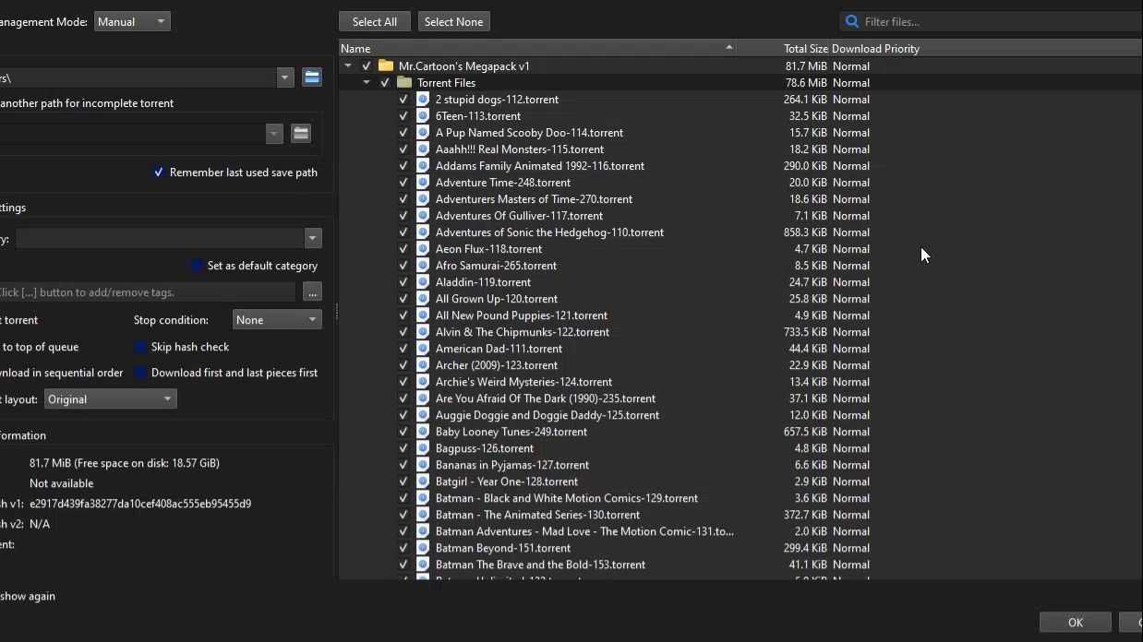Open the Stop condition None dropdown

[277, 320]
